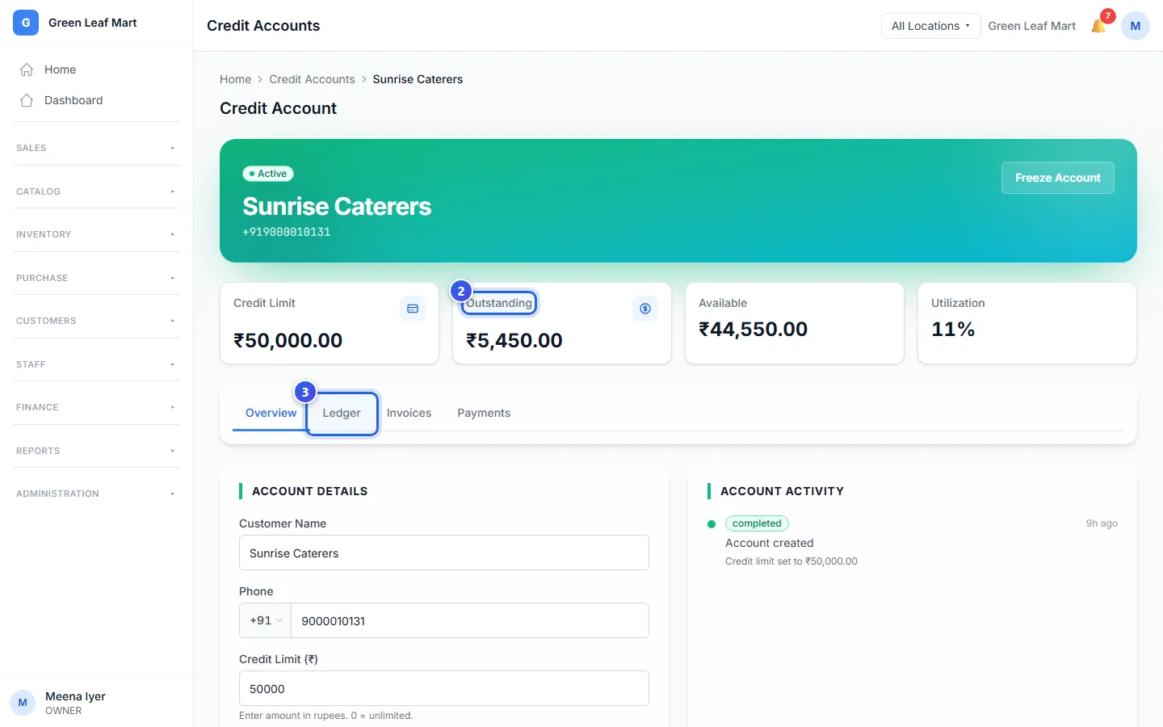The height and width of the screenshot is (727, 1163).
Task: Switch to the Invoices tab
Action: 409,413
